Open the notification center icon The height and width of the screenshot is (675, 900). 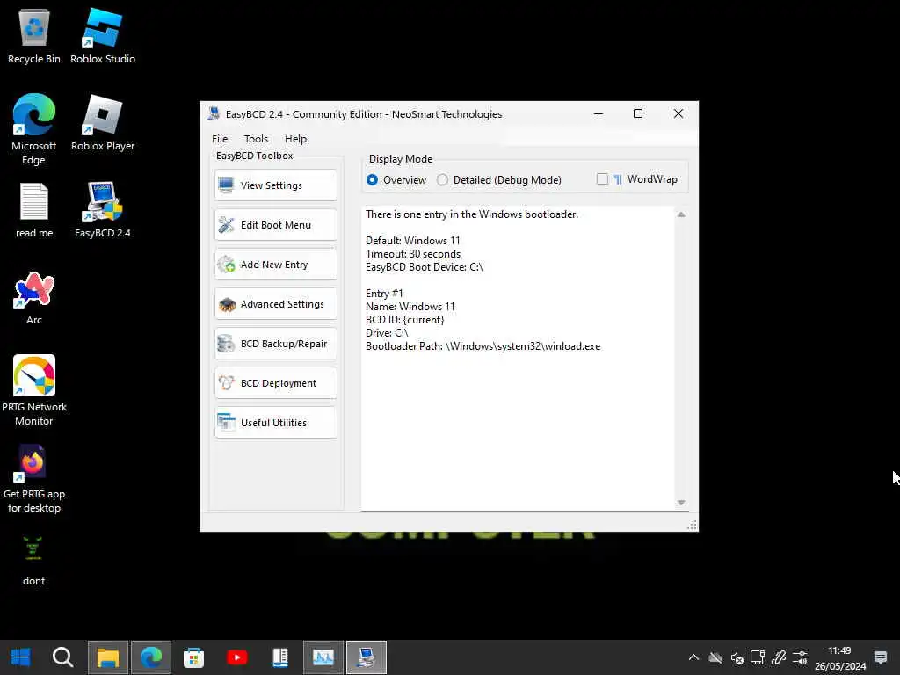click(x=881, y=657)
